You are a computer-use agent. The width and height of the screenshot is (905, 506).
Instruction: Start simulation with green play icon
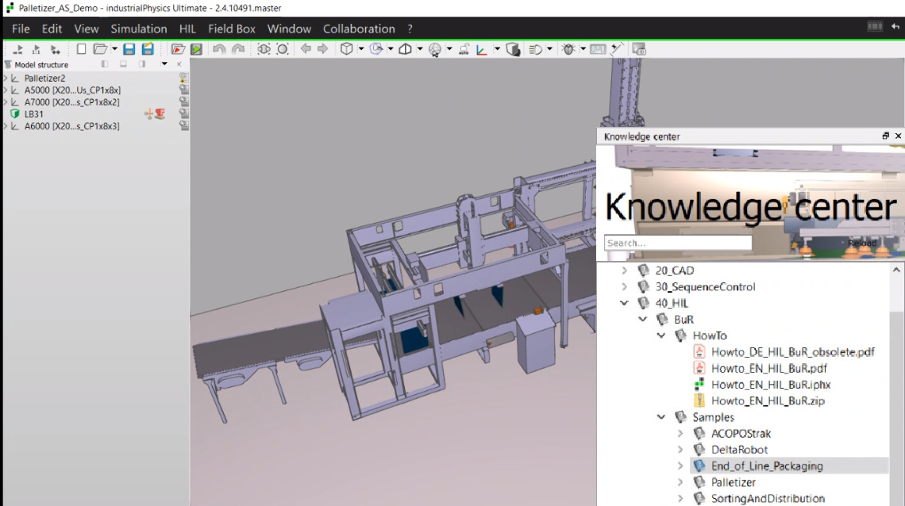(196, 49)
